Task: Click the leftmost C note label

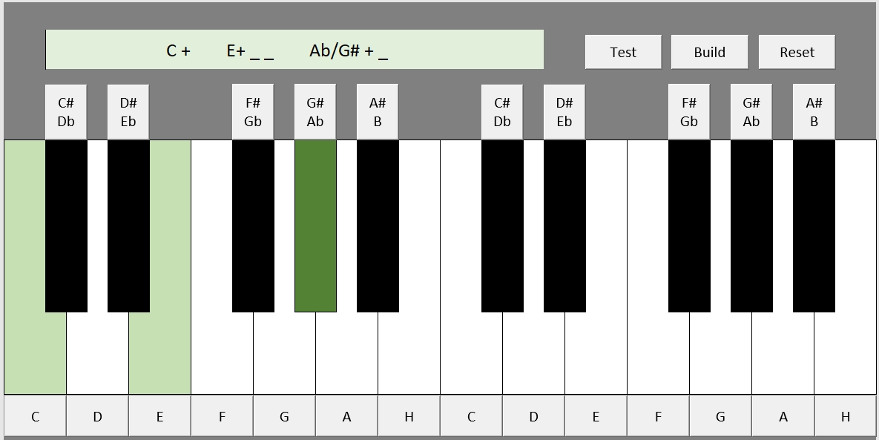Action: pyautogui.click(x=35, y=416)
